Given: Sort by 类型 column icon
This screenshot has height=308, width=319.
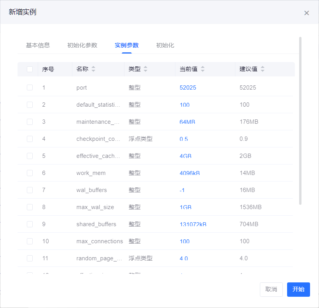Looking at the screenshot, I should click(145, 69).
